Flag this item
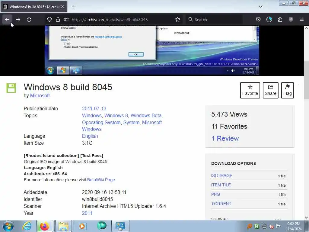 pos(288,90)
